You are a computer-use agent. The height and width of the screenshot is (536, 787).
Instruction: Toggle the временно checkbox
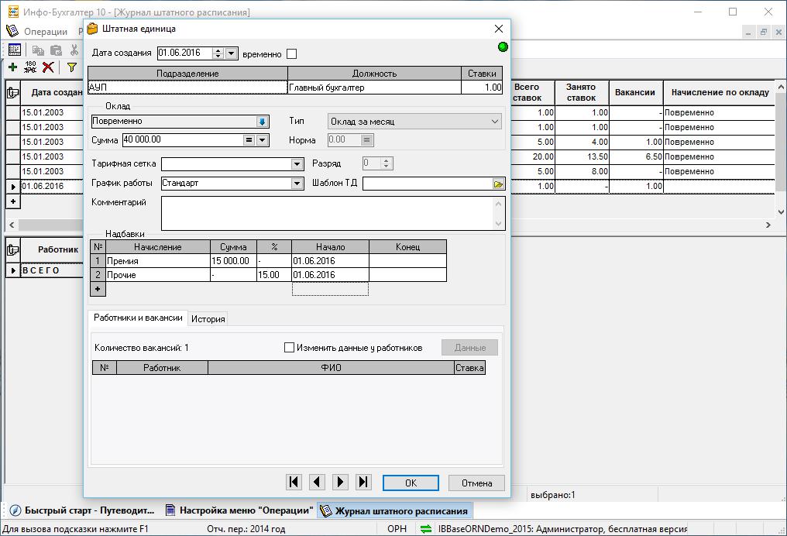[291, 54]
